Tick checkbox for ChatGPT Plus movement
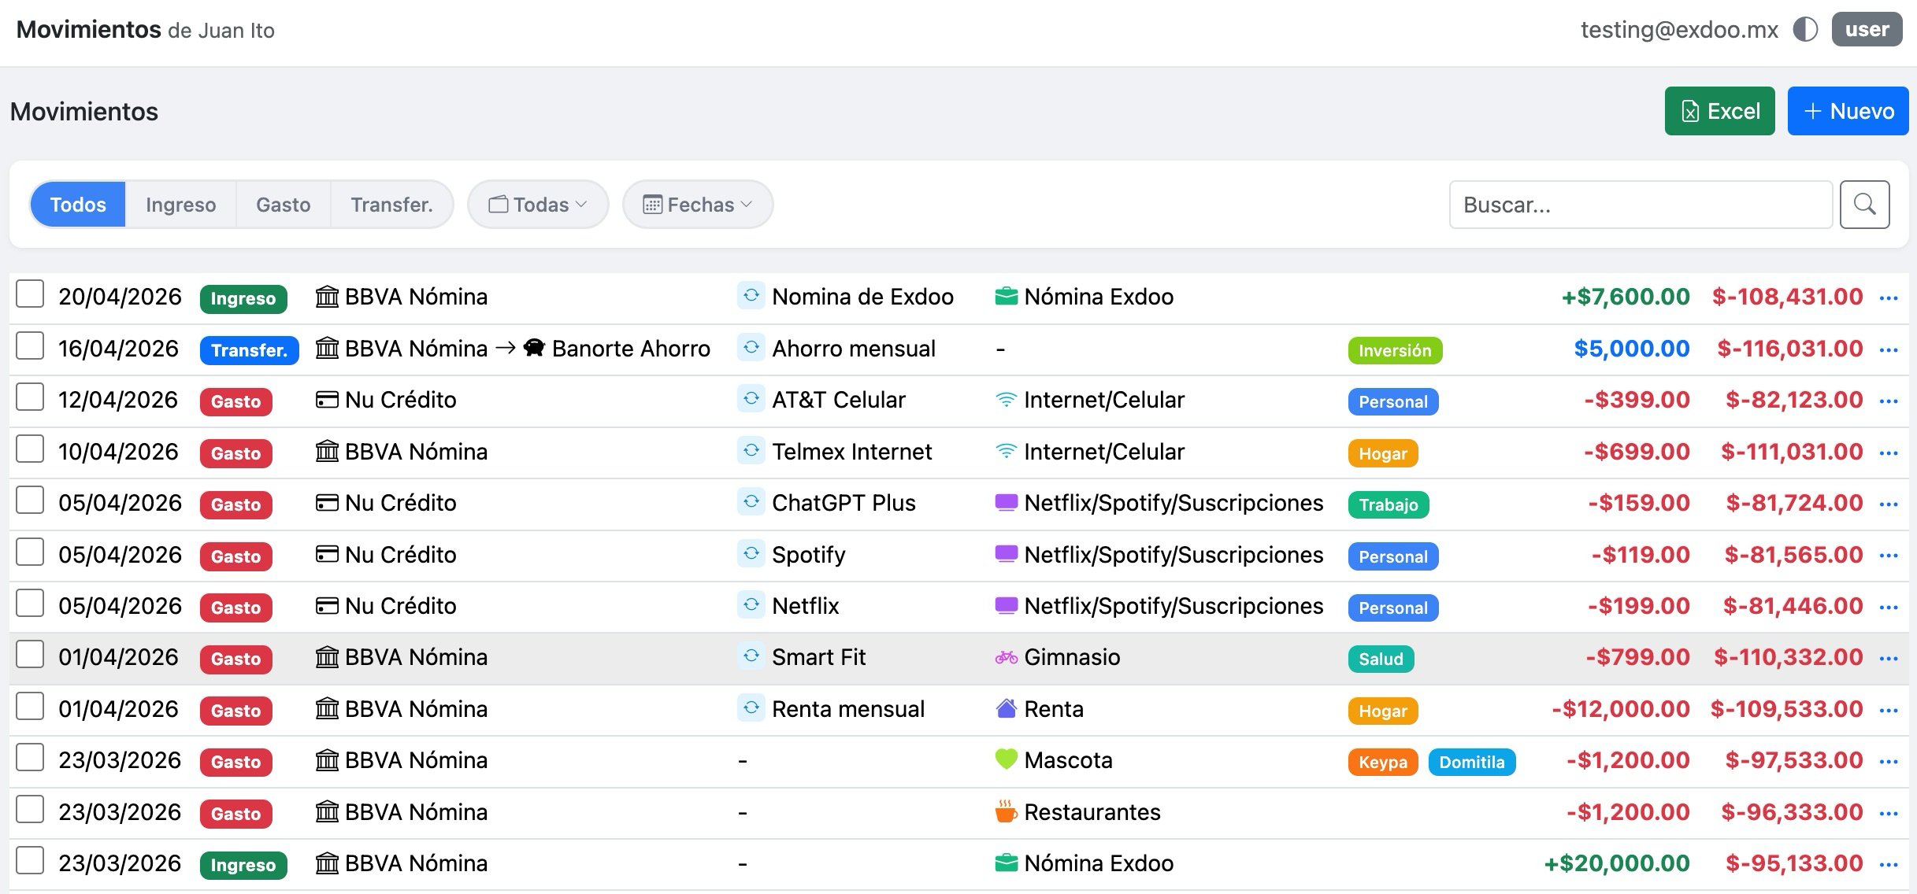 tap(30, 501)
